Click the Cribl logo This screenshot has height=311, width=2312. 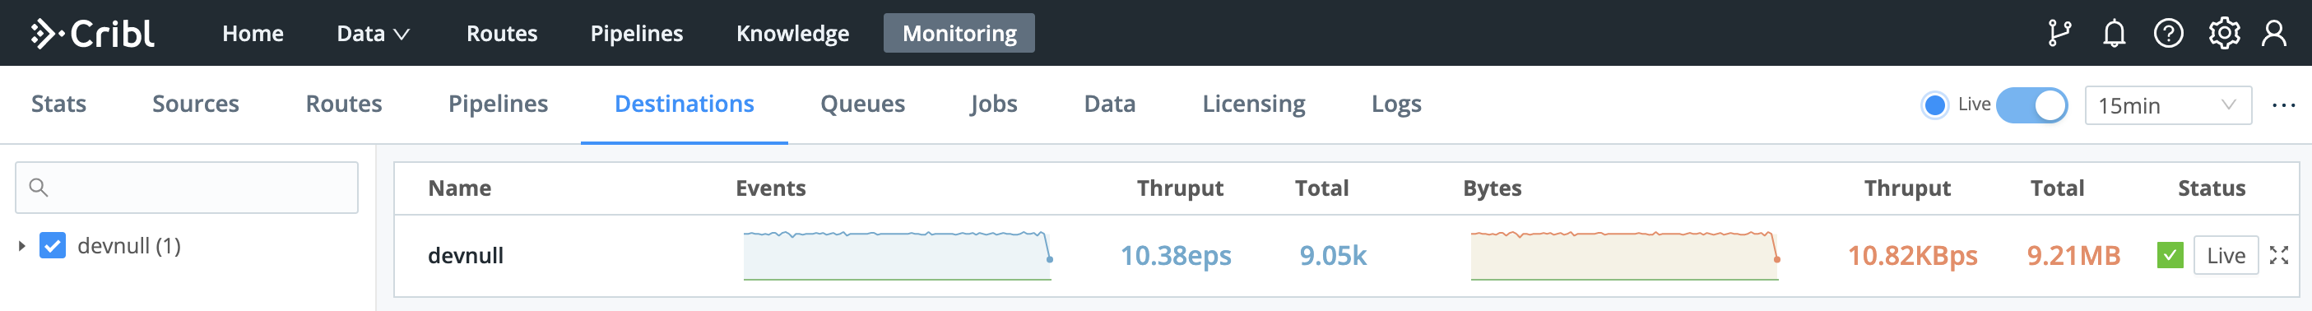[x=92, y=33]
